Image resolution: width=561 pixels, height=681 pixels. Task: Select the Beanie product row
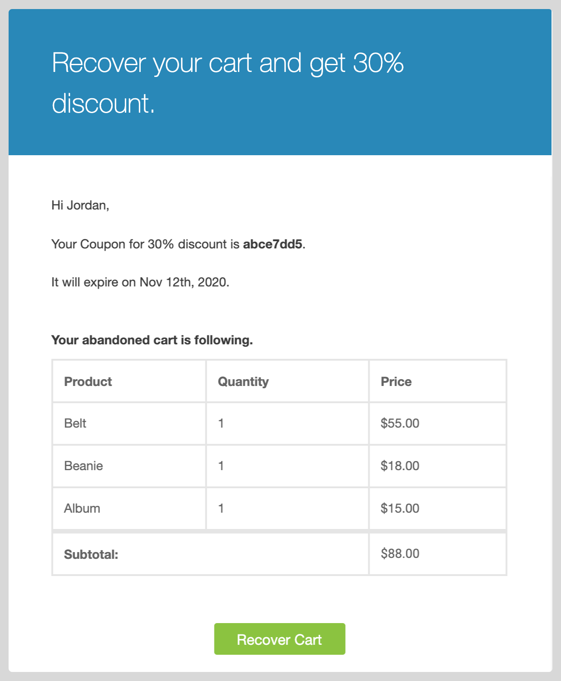83,466
